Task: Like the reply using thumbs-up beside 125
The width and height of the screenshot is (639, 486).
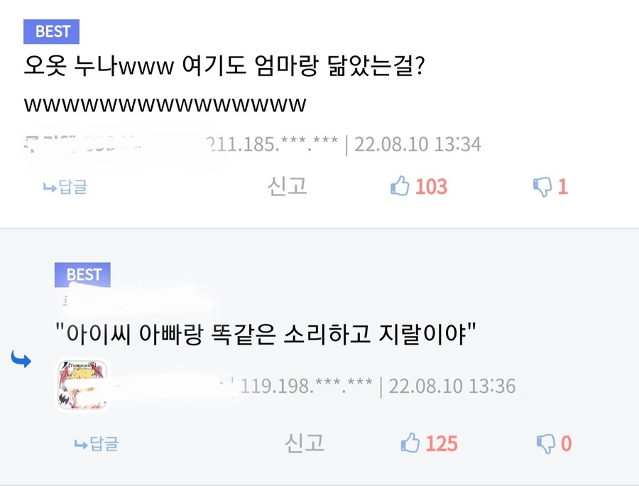Action: (x=410, y=443)
